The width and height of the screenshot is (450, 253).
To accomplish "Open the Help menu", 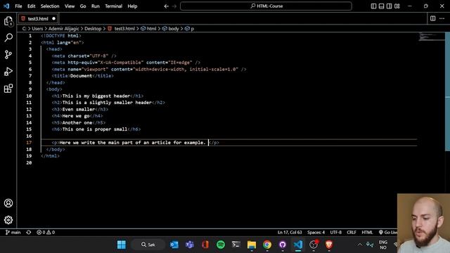I will pos(132,6).
